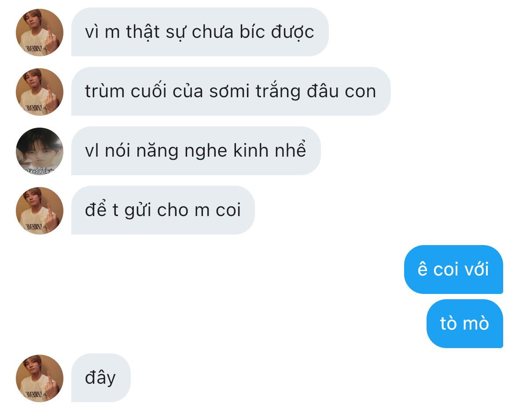Viewport: 519px width, 411px height.
Task: Select message bubble "vì m thật sự chưa bíc được"
Action: (x=200, y=32)
